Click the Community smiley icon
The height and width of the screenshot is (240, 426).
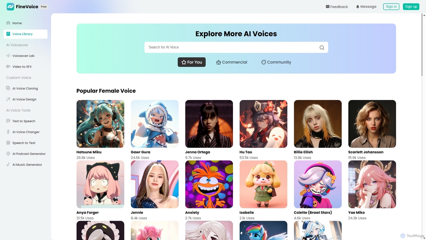264,62
